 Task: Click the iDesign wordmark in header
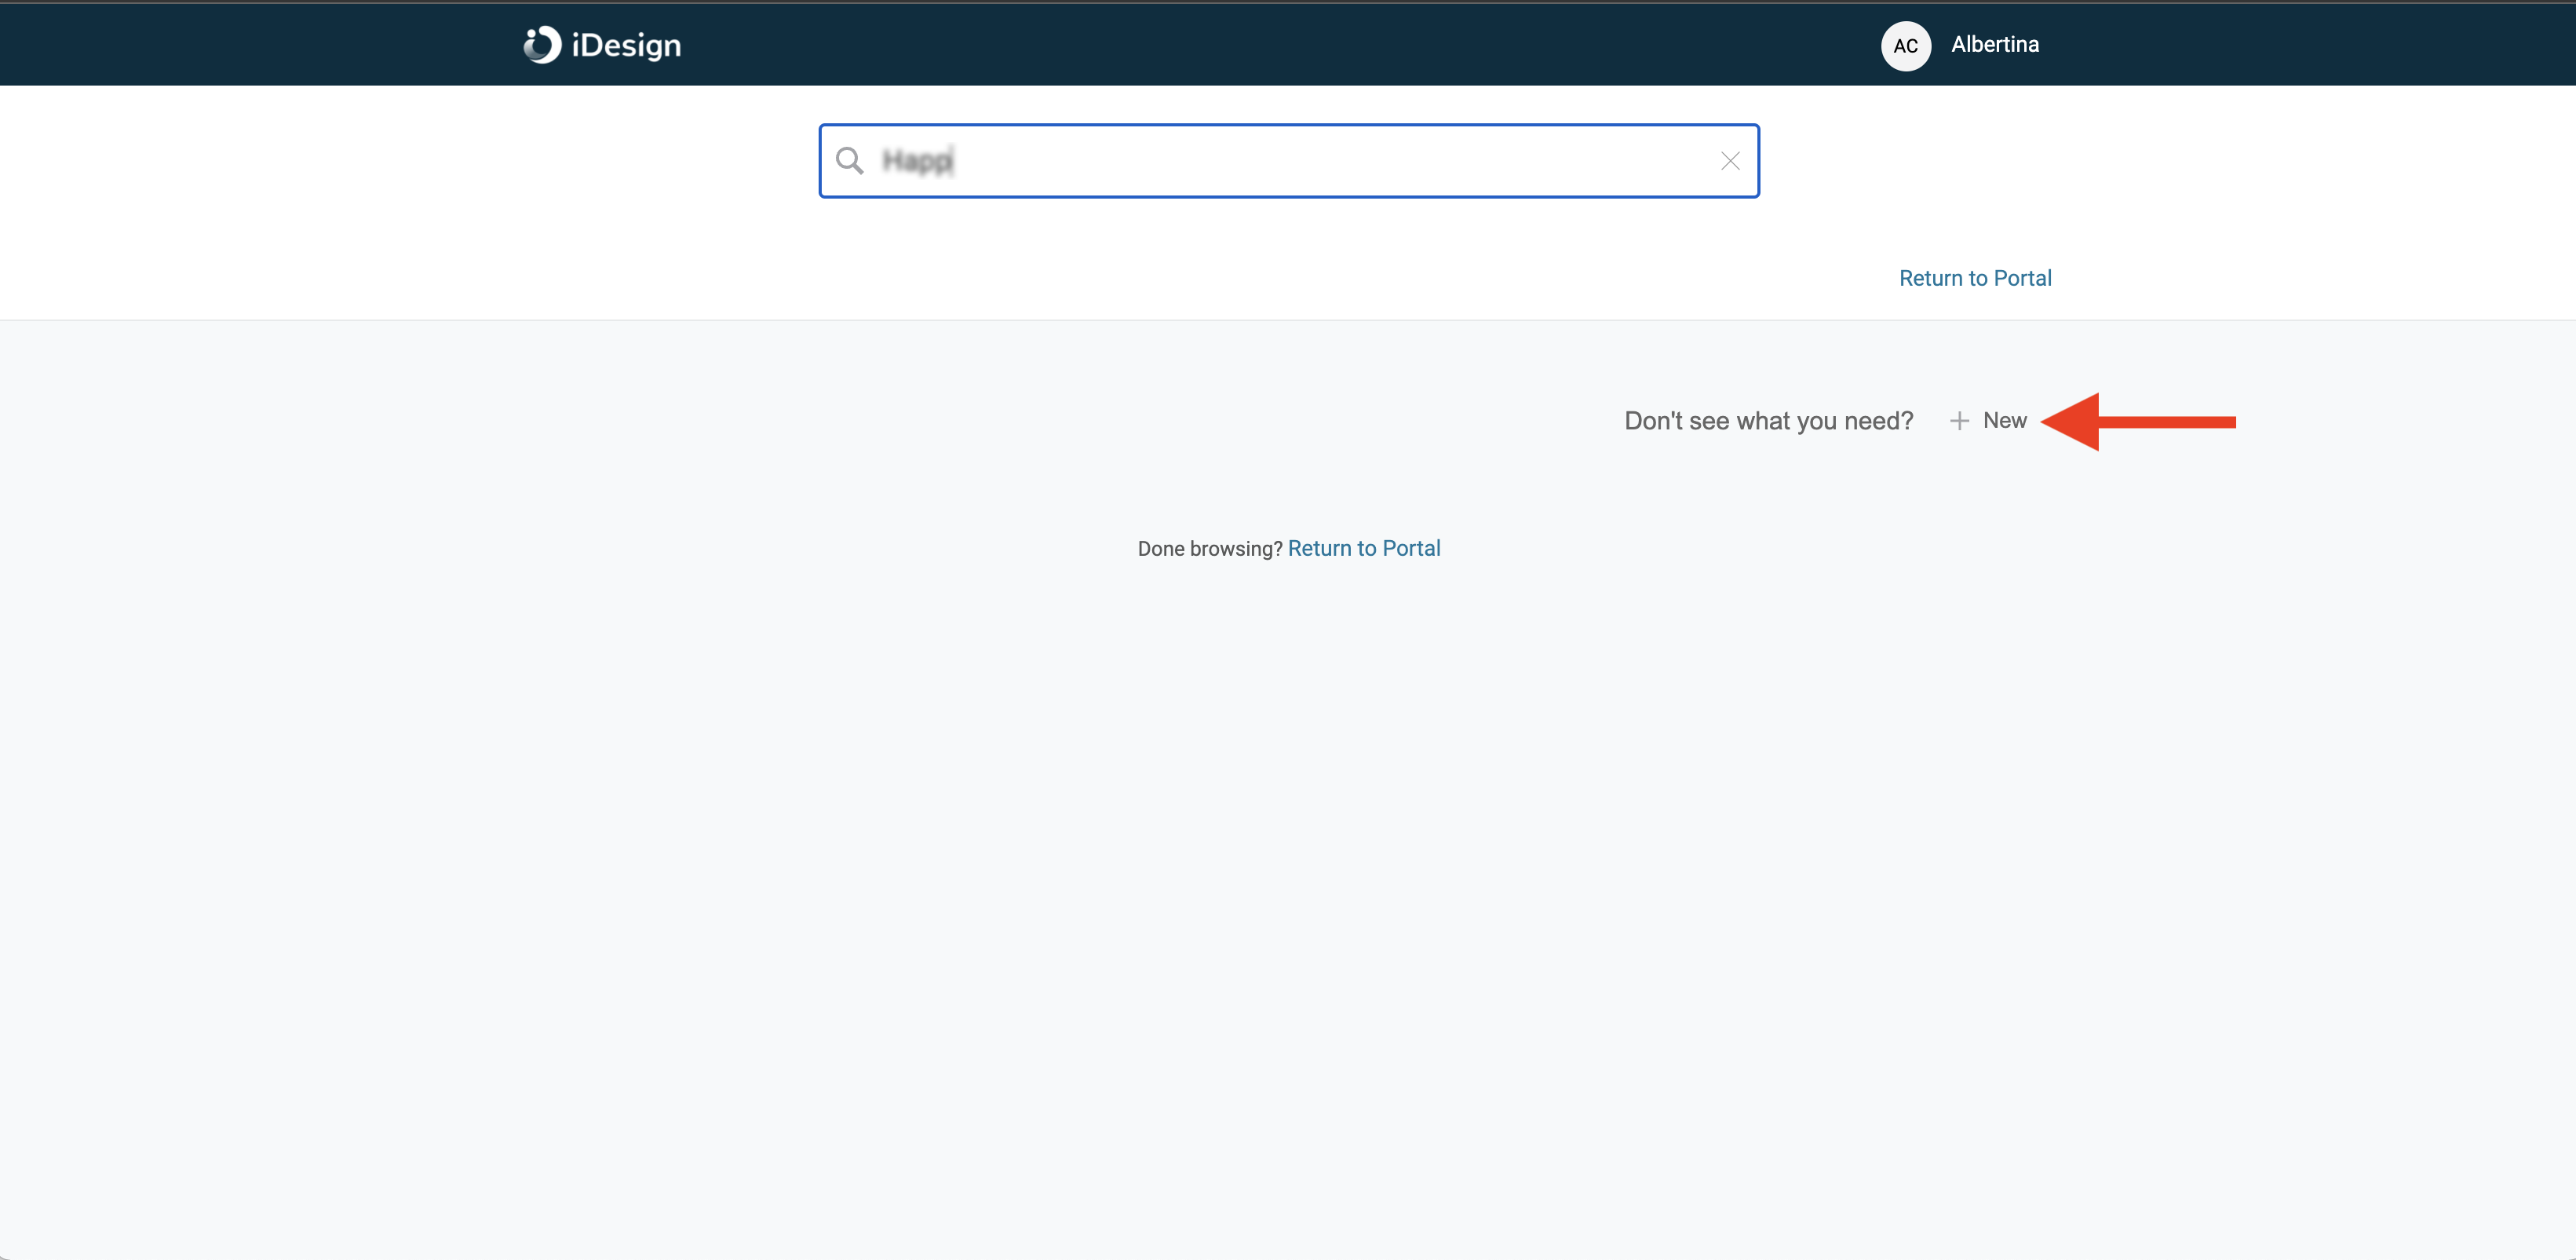pyautogui.click(x=626, y=45)
